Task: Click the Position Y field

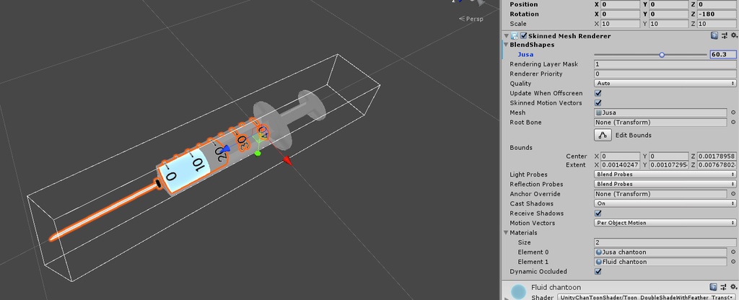Action: [x=669, y=4]
